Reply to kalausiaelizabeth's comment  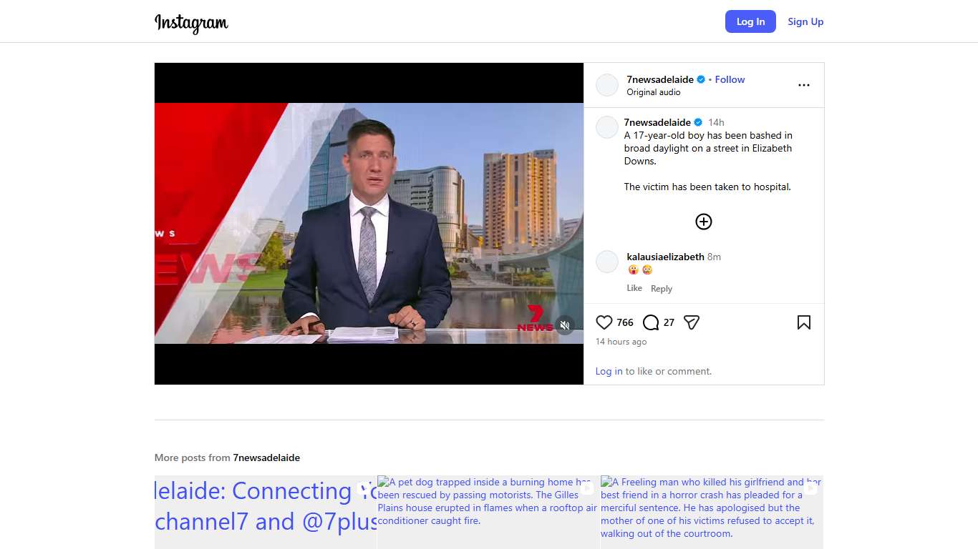(661, 289)
